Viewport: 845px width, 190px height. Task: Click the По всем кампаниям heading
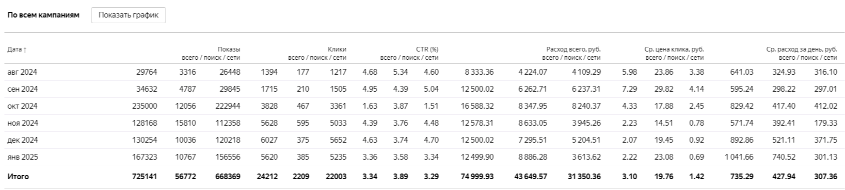click(x=43, y=15)
